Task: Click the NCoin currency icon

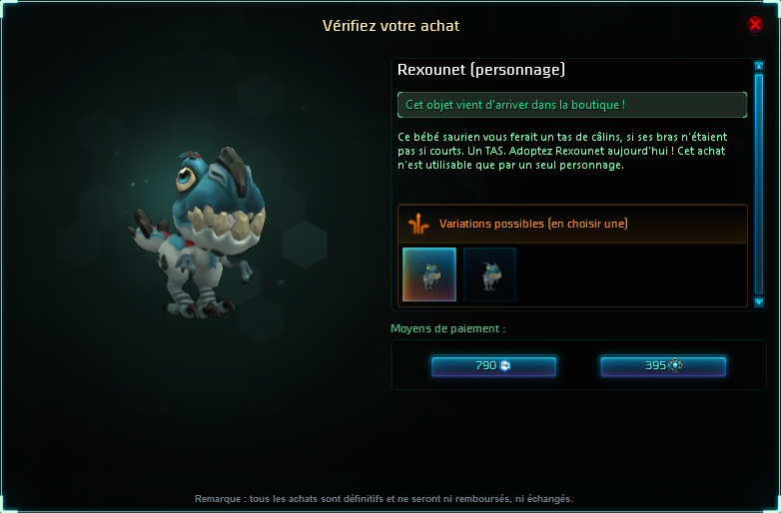Action: click(505, 365)
